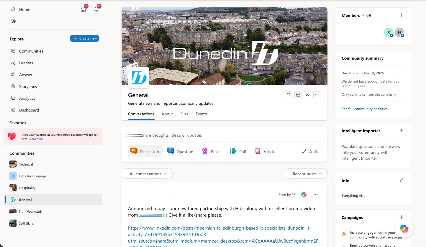The width and height of the screenshot is (426, 247).
Task: Expand the Recent posts sort dropdown
Action: [306, 174]
